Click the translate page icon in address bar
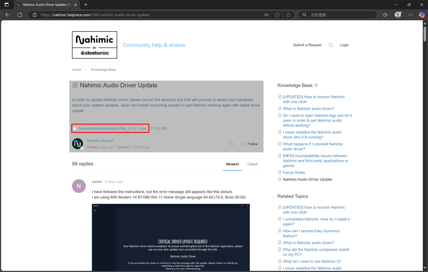The height and width of the screenshot is (272, 428). point(266,15)
